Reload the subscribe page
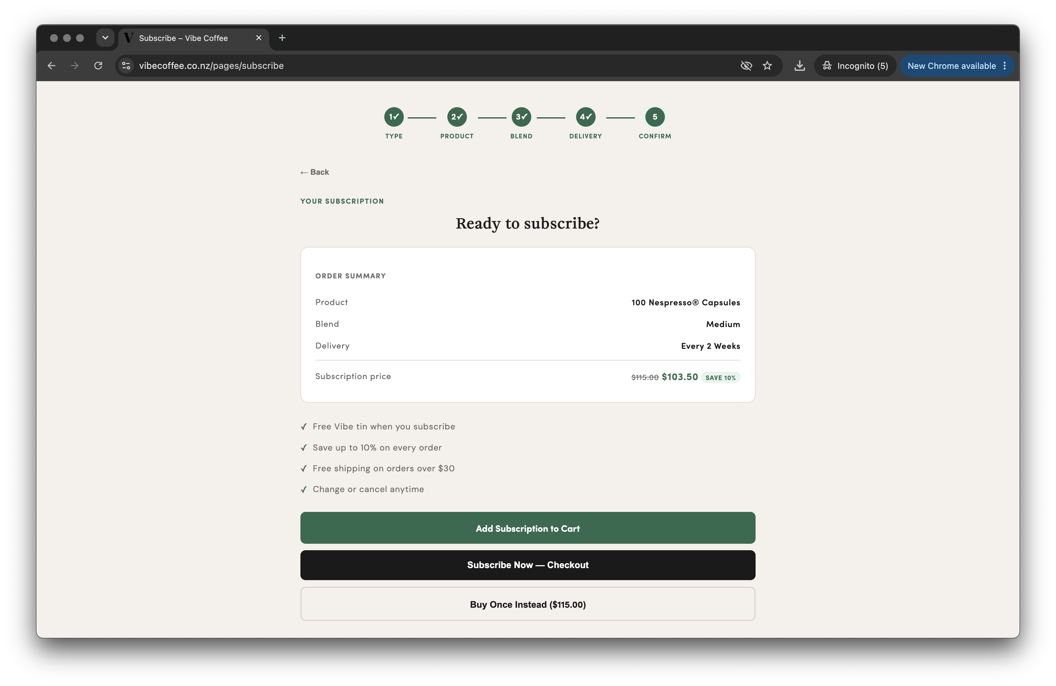Screen dimensions: 1056x686 tap(98, 66)
